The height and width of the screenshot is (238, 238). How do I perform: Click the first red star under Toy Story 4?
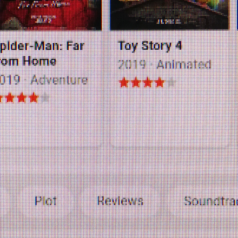point(124,83)
